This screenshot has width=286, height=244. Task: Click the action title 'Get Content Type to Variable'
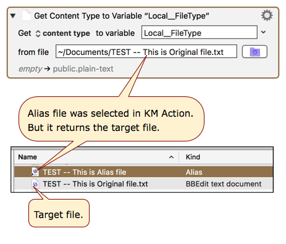coord(122,16)
